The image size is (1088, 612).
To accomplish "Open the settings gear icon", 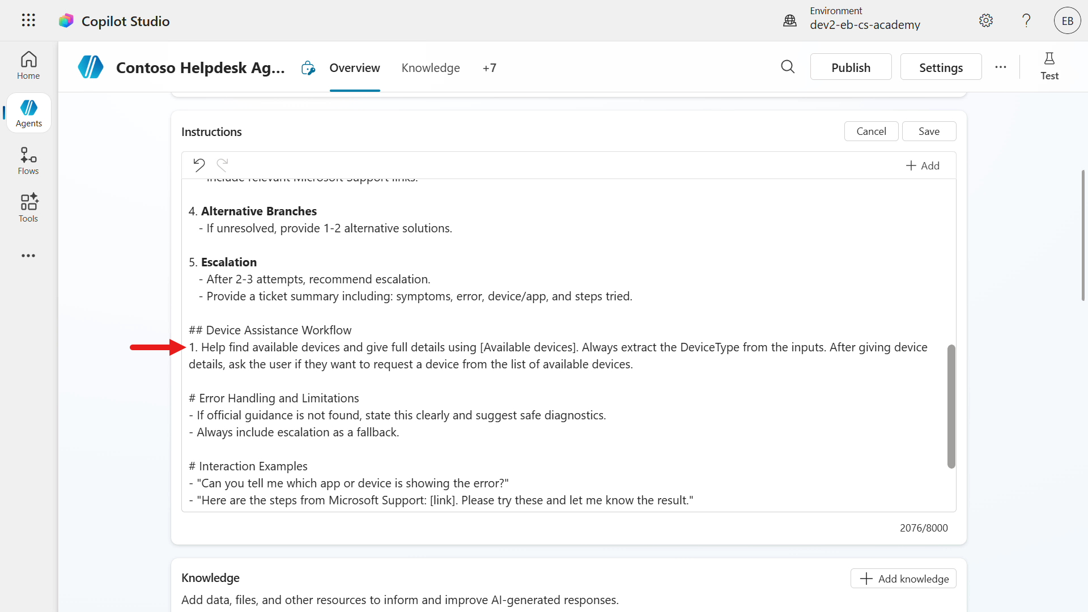I will tap(986, 21).
